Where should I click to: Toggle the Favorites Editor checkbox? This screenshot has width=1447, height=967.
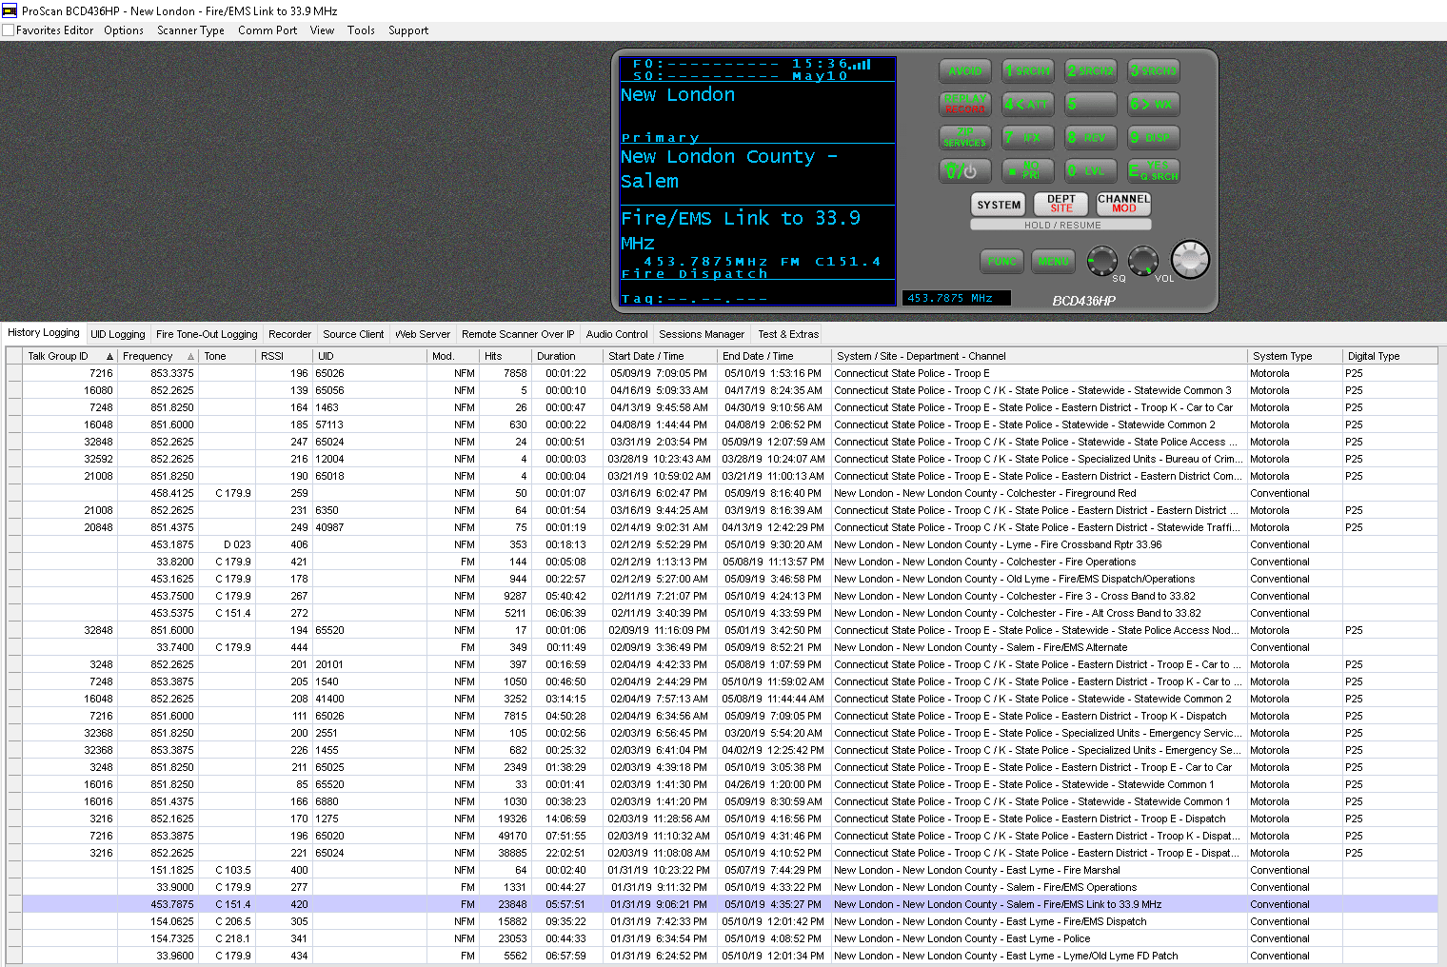pos(9,30)
